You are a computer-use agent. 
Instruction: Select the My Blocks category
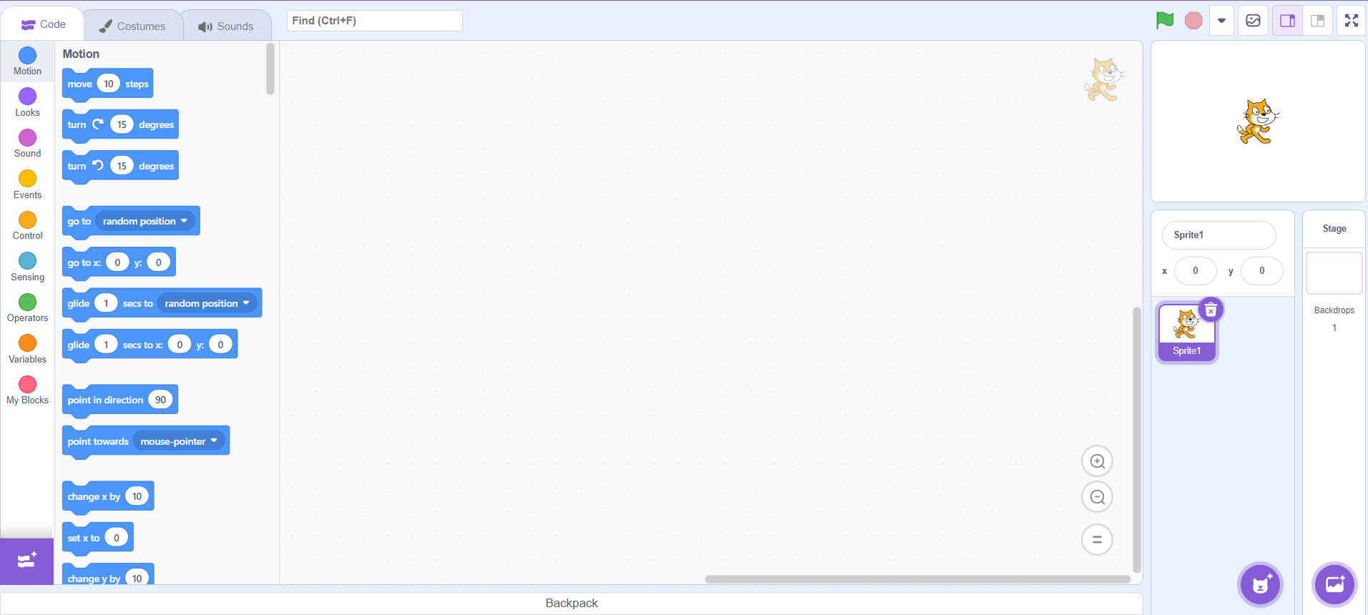click(28, 390)
